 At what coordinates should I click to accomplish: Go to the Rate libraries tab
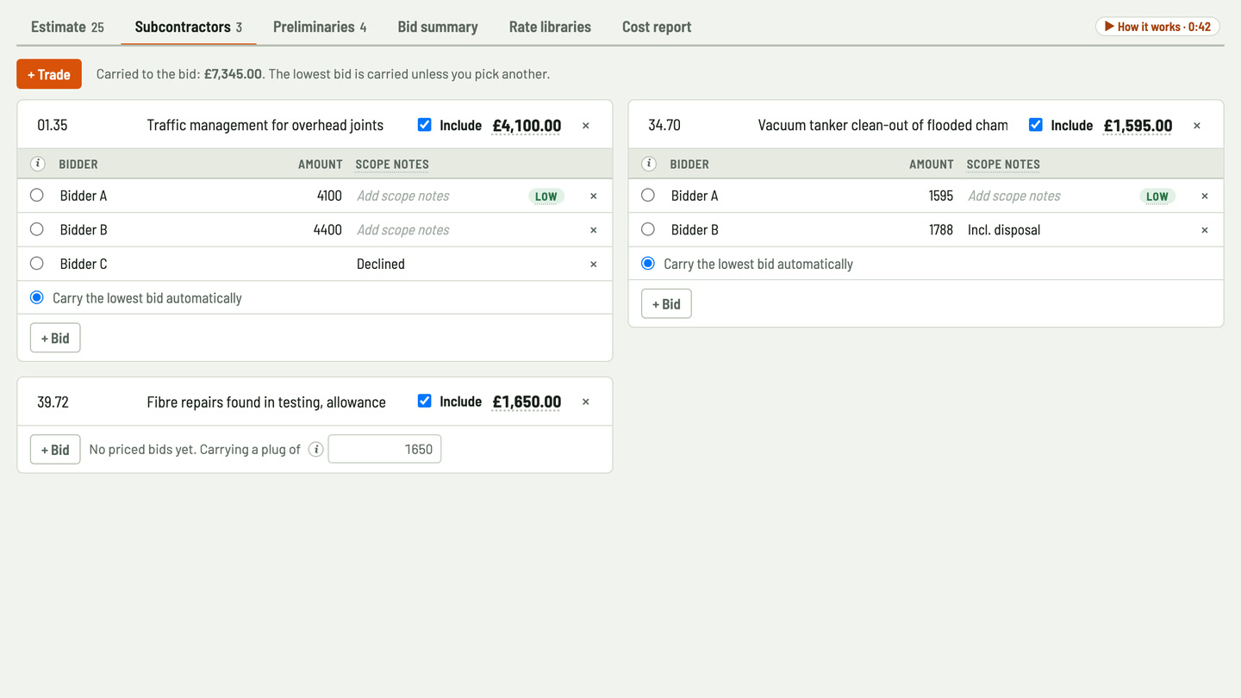tap(550, 27)
